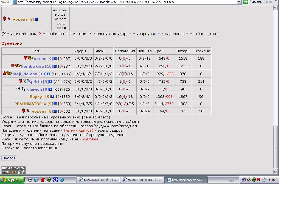Open the Пуск start menu
Viewport: 281px width, 211px height.
(x=12, y=180)
